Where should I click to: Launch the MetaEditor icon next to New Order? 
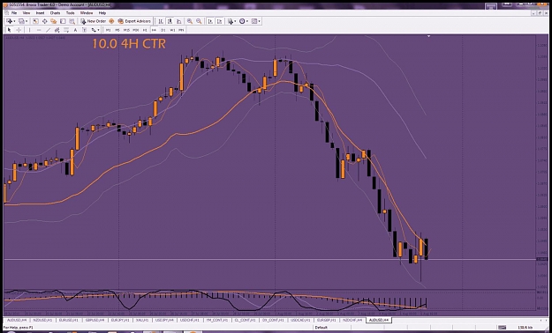point(111,21)
